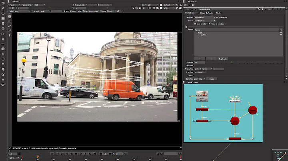Click the Bake button
The image size is (288, 161).
(x=211, y=79)
